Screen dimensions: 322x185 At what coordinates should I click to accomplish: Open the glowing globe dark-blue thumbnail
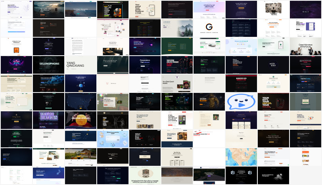coord(81,83)
